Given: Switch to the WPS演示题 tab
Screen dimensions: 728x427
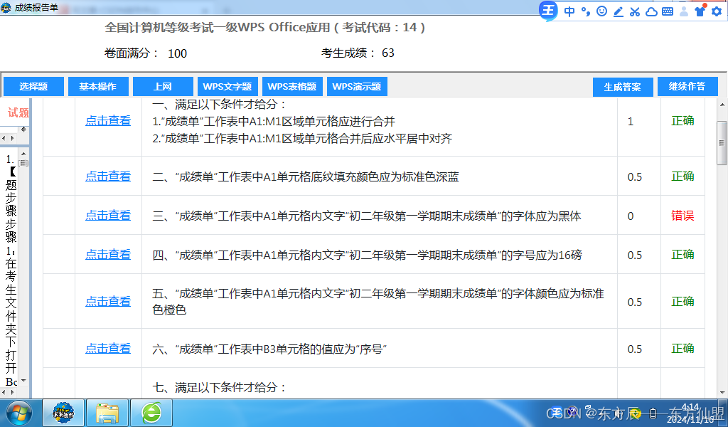Looking at the screenshot, I should pyautogui.click(x=357, y=86).
